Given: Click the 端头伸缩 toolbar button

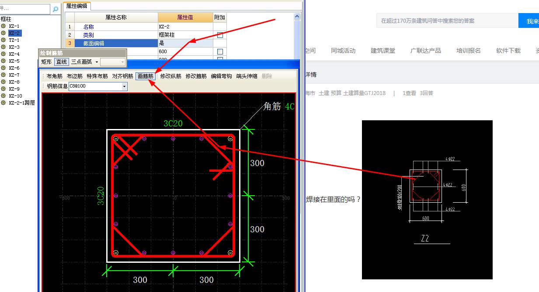Looking at the screenshot, I should point(247,76).
